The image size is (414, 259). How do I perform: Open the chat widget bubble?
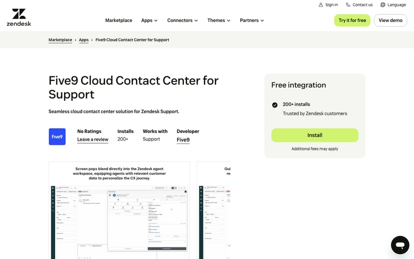400,245
